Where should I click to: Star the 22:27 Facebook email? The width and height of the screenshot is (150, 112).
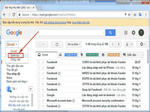(x=43, y=62)
